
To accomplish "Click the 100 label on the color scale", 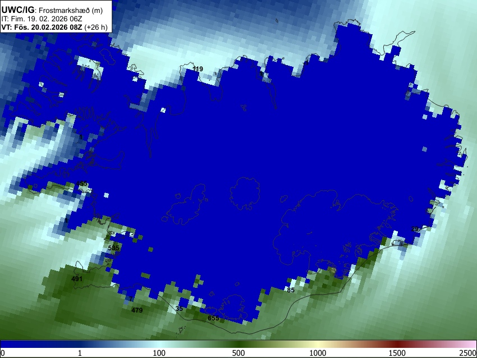I will [159, 353].
